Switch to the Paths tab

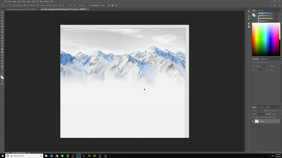[x=268, y=107]
